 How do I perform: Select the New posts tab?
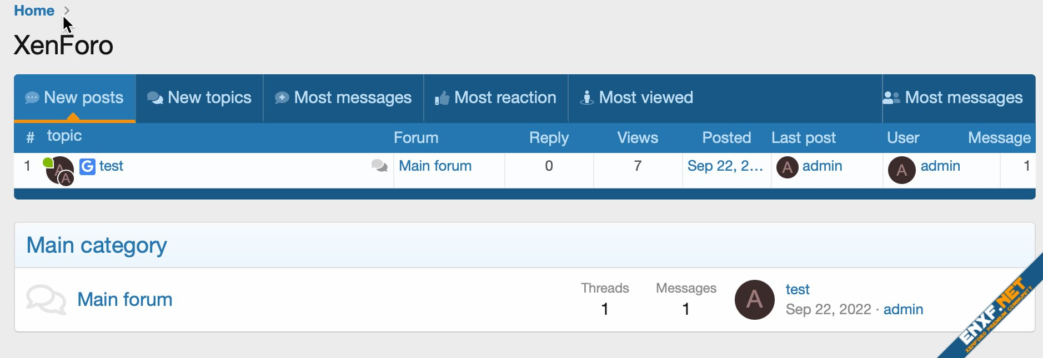pos(74,98)
